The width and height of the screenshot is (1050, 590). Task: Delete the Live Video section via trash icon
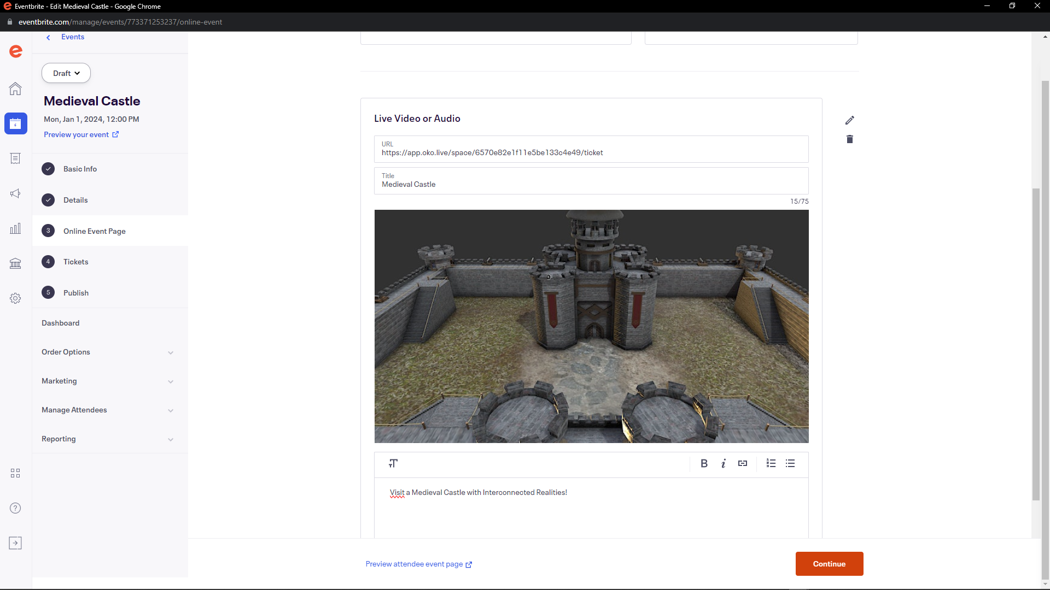tap(849, 139)
